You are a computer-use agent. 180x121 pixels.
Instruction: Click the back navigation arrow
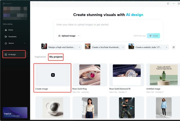(33, 4)
